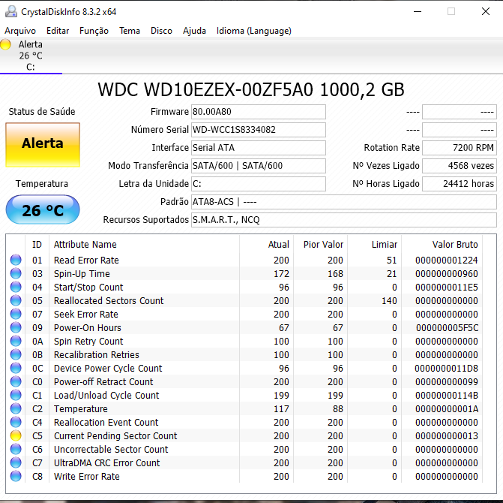Click the blue status icon for Start/Stop Count
The height and width of the screenshot is (503, 503).
tap(16, 287)
